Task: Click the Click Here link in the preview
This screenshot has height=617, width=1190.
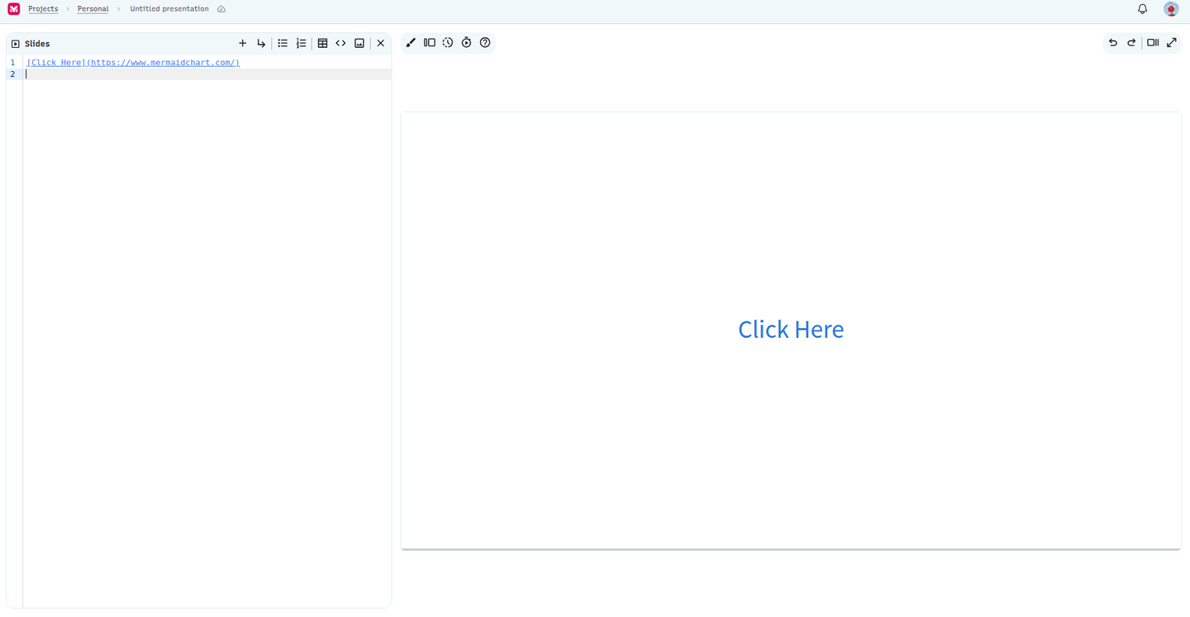Action: [x=790, y=329]
